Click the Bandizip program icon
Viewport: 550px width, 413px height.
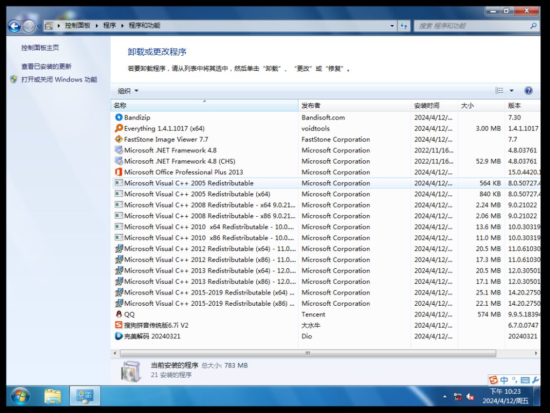[x=119, y=117]
